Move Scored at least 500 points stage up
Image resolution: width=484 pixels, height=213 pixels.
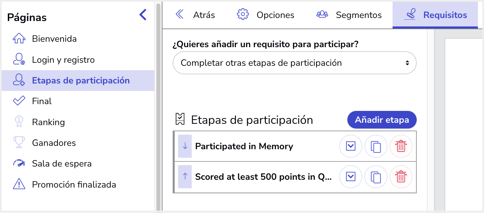tap(185, 177)
